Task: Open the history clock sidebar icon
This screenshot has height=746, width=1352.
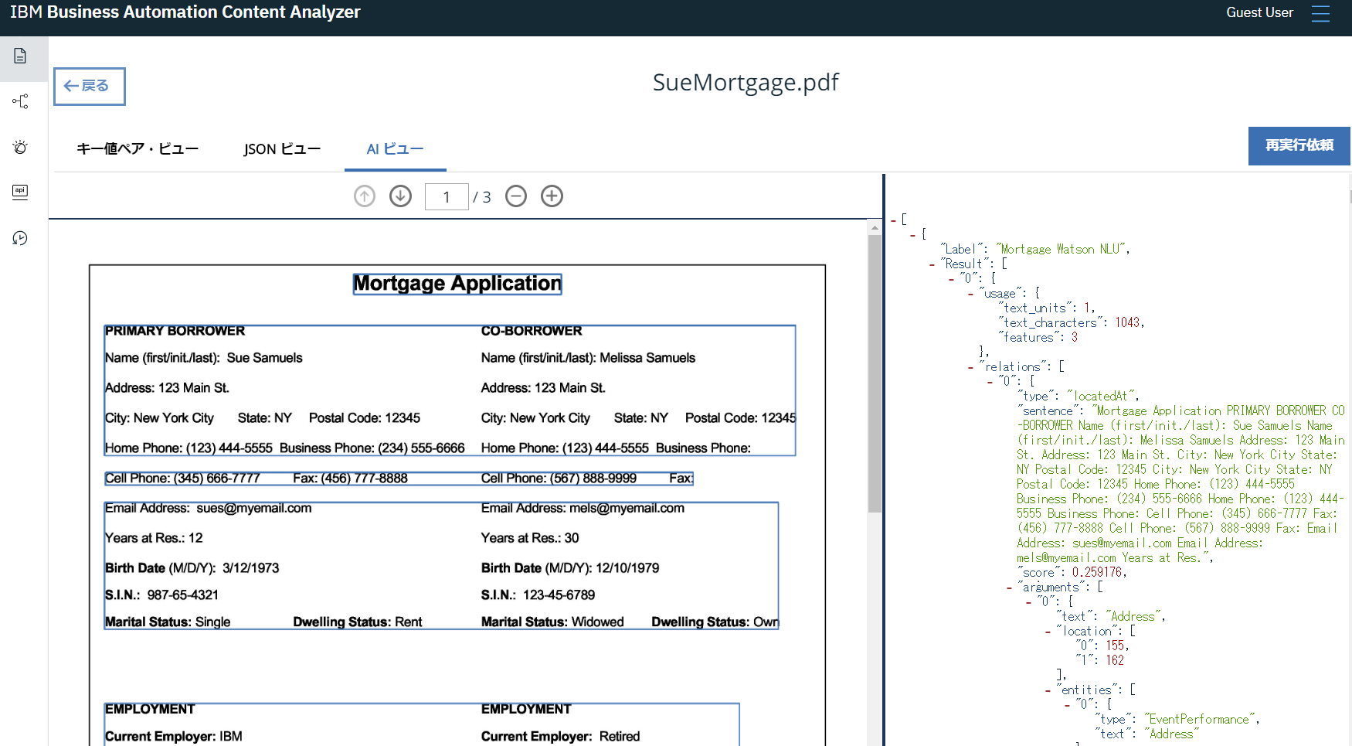Action: (20, 238)
